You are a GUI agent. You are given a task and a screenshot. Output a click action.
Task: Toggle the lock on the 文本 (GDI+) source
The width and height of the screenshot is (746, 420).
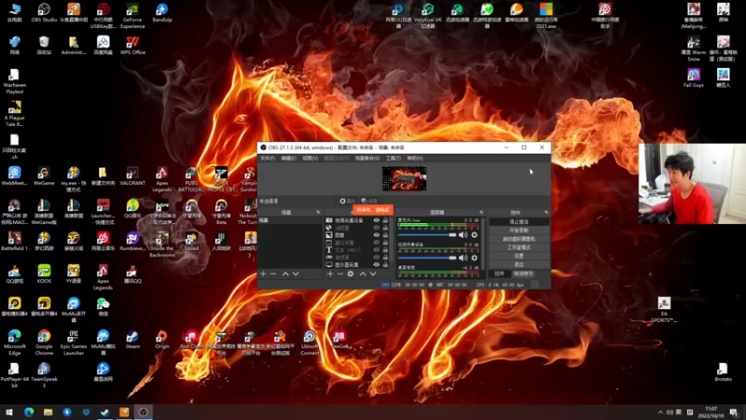pos(385,250)
